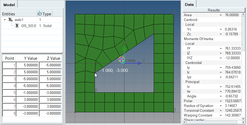Click the yellow origin marker in viewport
Viewport: 247px width, 125px height.
(x=122, y=60)
